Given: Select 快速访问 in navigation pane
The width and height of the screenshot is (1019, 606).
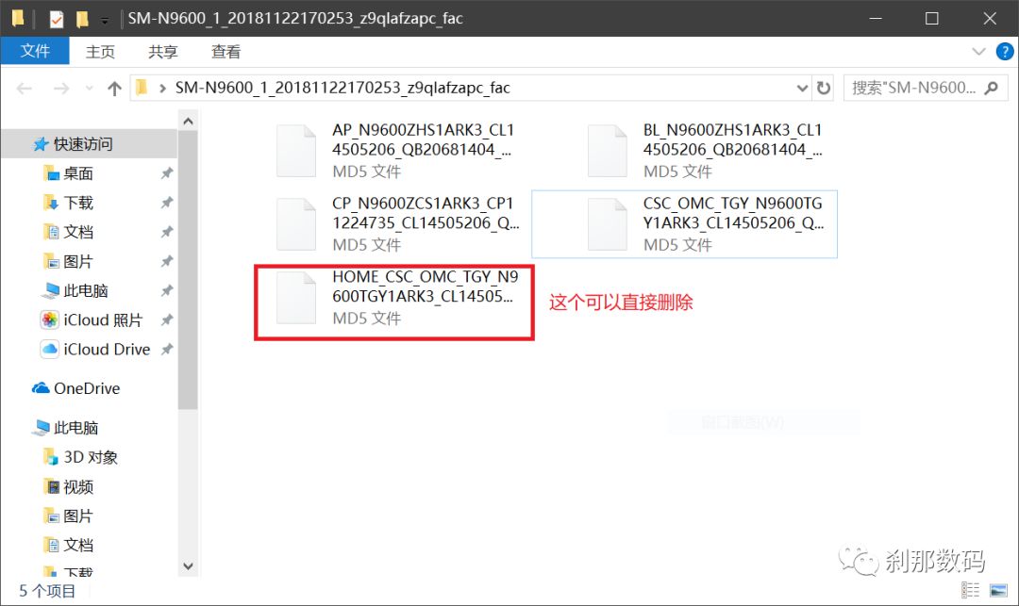Looking at the screenshot, I should (x=89, y=144).
